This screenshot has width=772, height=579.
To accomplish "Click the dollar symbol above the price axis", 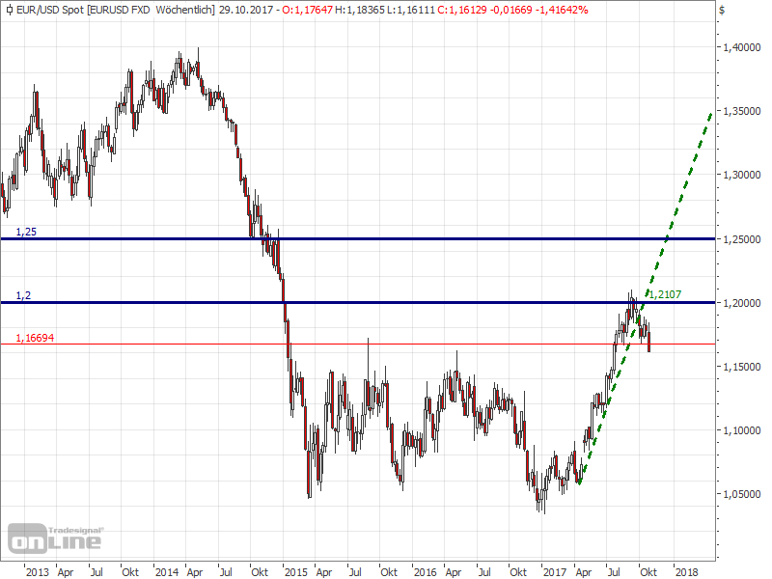I will point(722,10).
